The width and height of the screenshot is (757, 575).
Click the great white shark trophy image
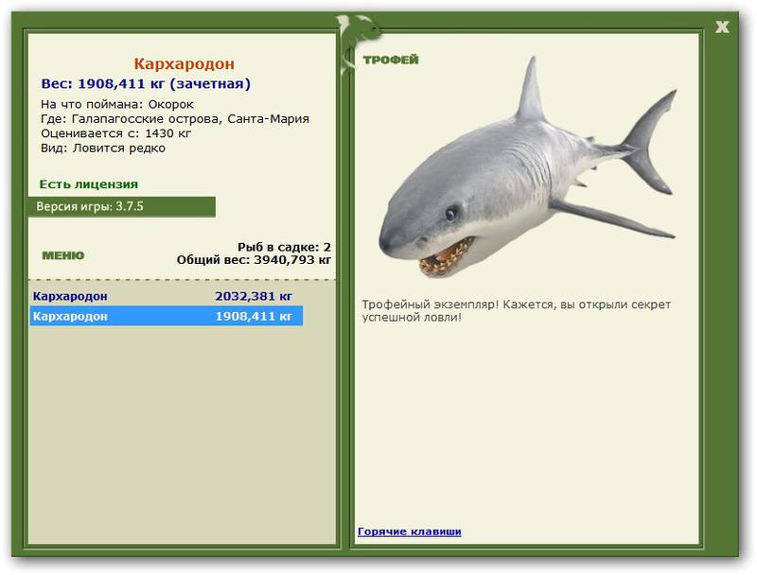click(x=528, y=167)
